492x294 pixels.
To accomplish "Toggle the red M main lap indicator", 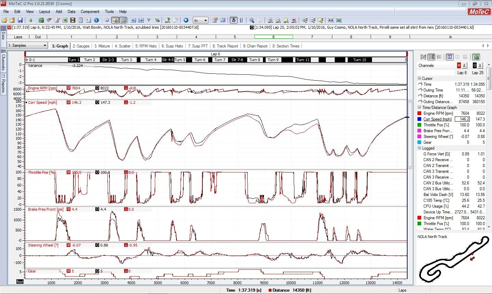I will [459, 65].
